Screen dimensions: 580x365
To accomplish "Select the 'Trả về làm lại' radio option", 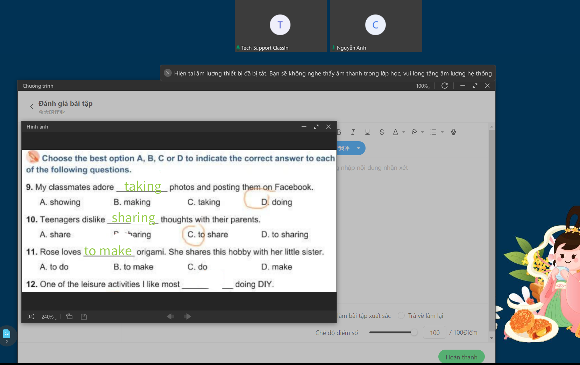I will [402, 316].
